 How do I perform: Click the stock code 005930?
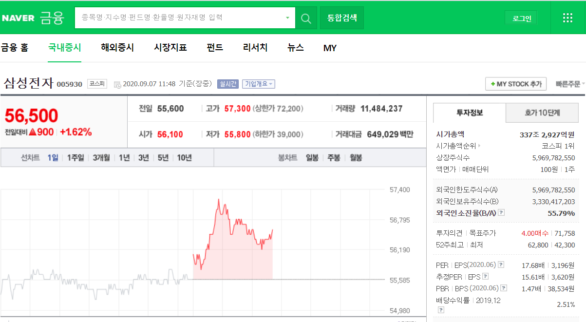[x=70, y=84]
